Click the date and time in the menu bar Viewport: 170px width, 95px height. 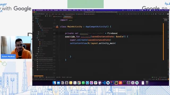click(164, 10)
